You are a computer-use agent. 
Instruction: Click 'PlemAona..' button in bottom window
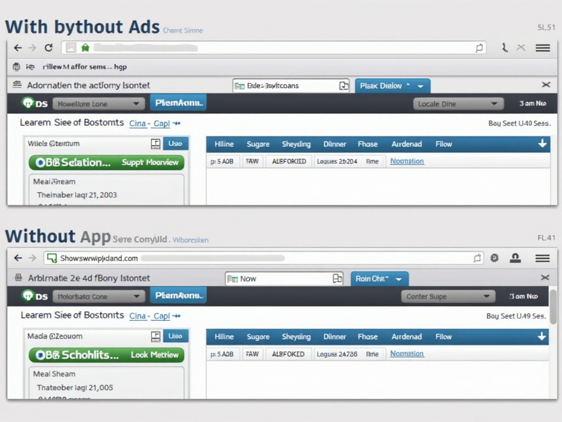[x=178, y=295]
